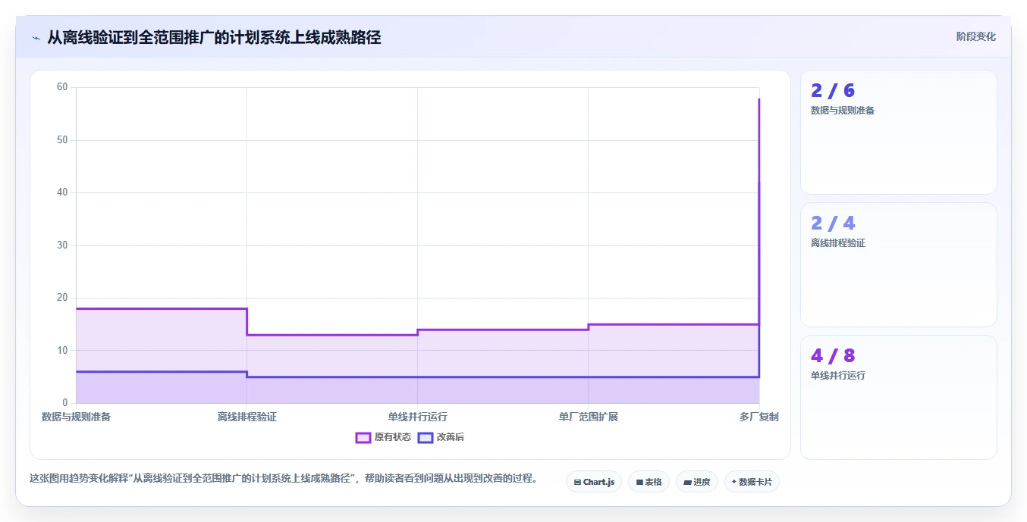Viewport: 1027px width, 522px height.
Task: Open the 4 / 8 单线并行运行 card
Action: tap(899, 398)
